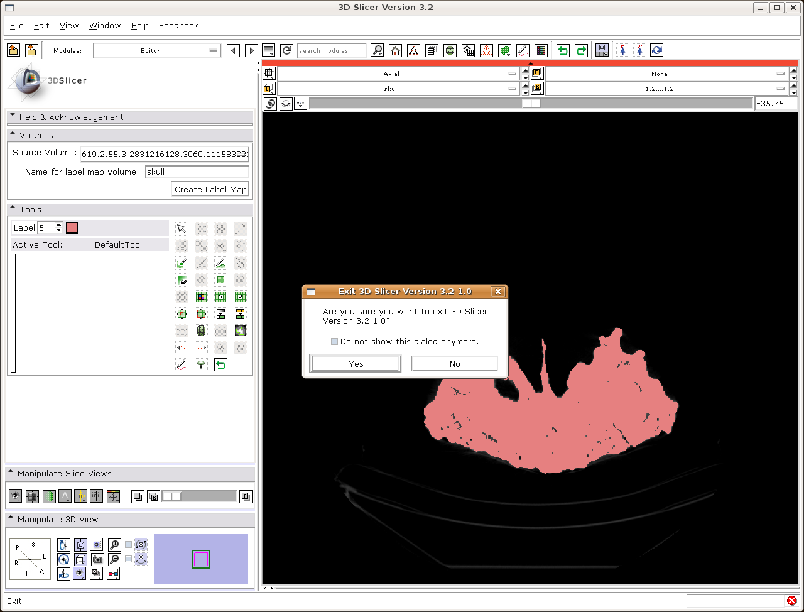The height and width of the screenshot is (612, 804).
Task: Collapse the Manipulate Slice Views section
Action: click(129, 473)
